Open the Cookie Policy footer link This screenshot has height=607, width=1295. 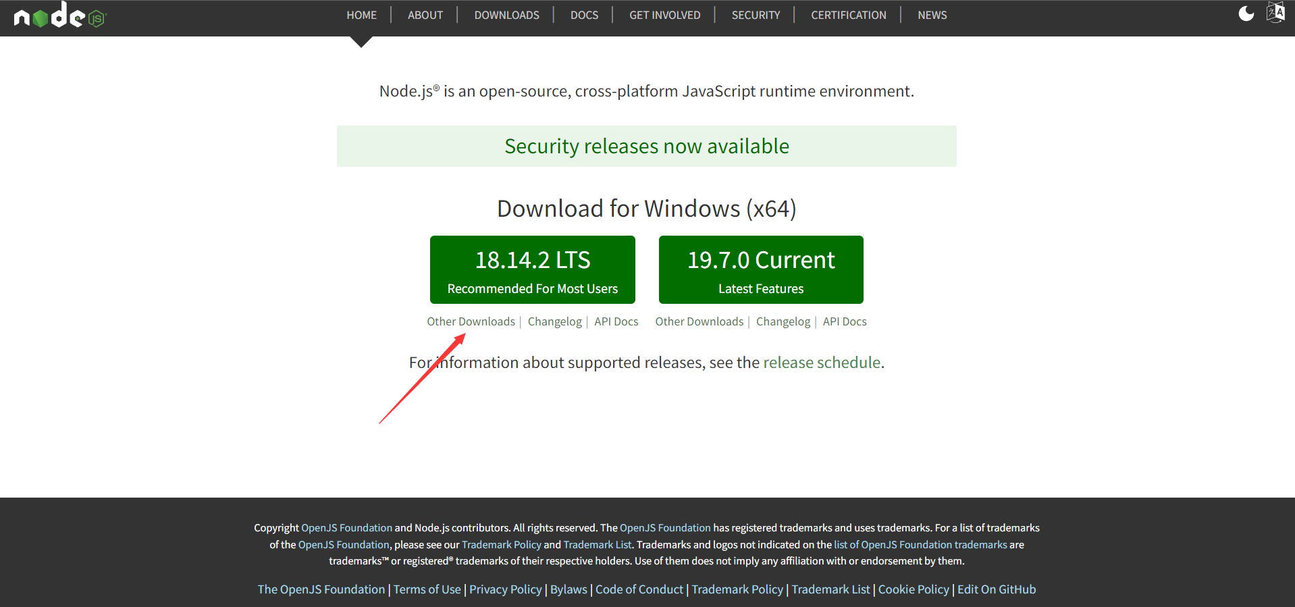point(913,589)
